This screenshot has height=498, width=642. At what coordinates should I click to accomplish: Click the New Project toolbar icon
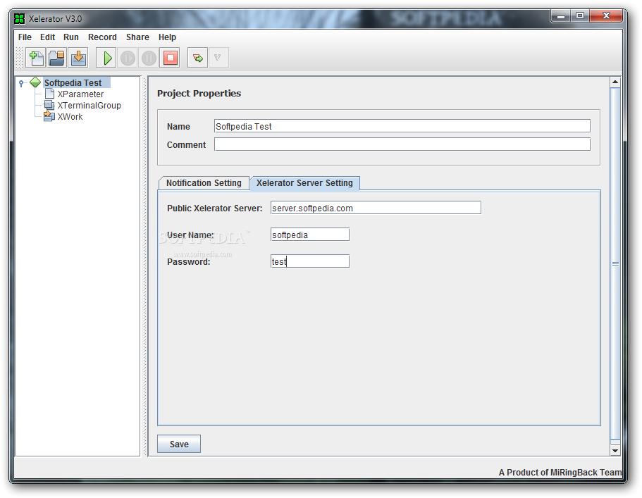[x=36, y=58]
